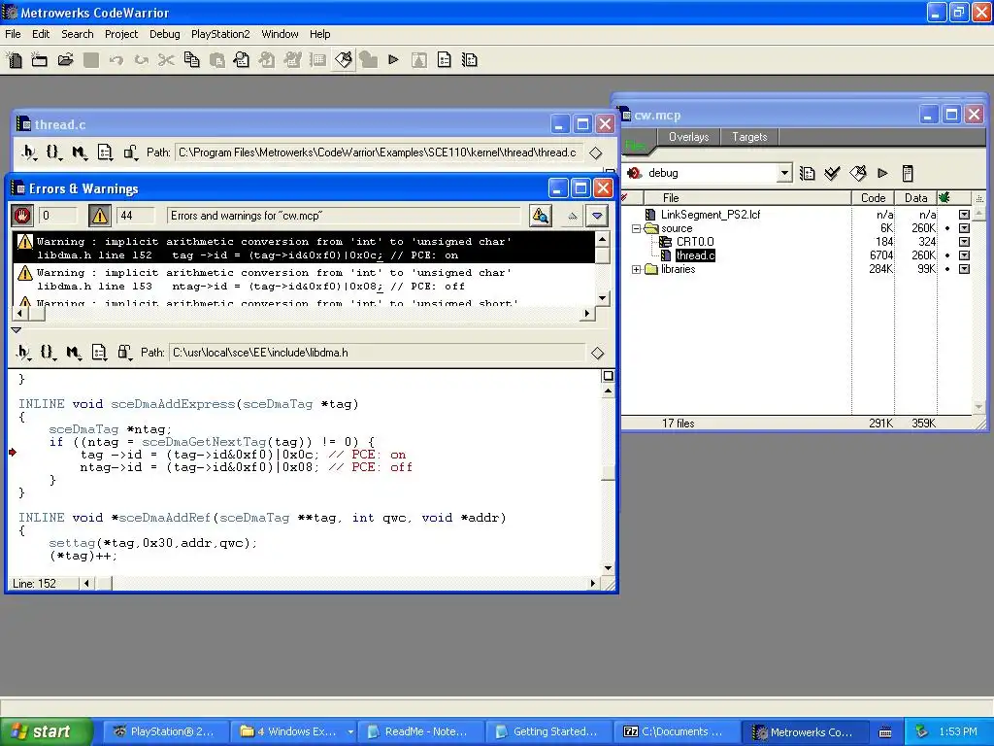Click Make icon in cw.mcp project window
Screen dimensions: 994x746
858,173
